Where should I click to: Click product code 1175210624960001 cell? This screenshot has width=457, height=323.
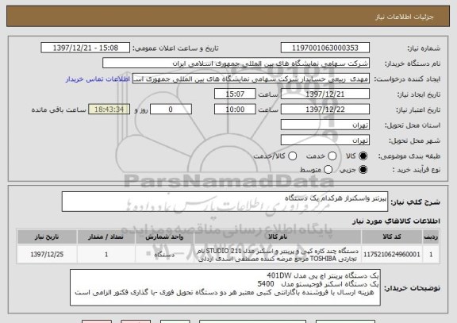[x=392, y=255]
